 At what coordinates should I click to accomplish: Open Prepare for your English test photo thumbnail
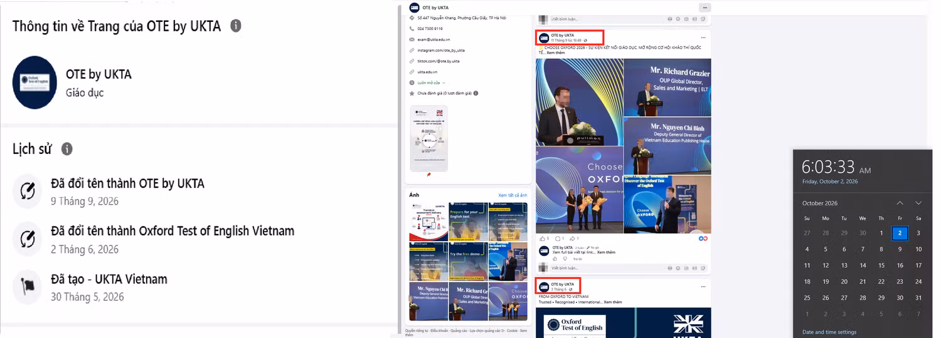coord(468,222)
